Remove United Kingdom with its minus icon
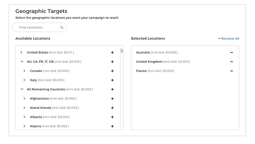255x144 pixels. pos(232,62)
